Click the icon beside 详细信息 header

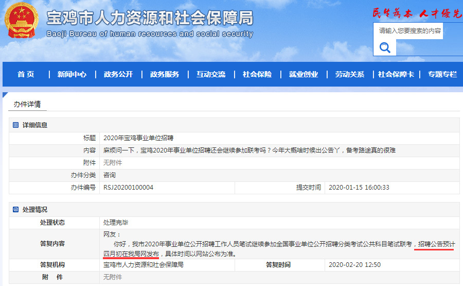pos(15,125)
